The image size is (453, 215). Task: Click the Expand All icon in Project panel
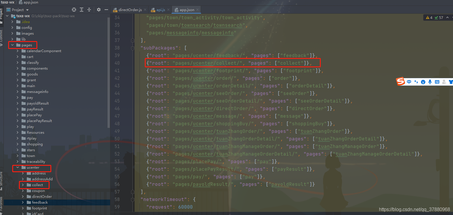click(82, 10)
